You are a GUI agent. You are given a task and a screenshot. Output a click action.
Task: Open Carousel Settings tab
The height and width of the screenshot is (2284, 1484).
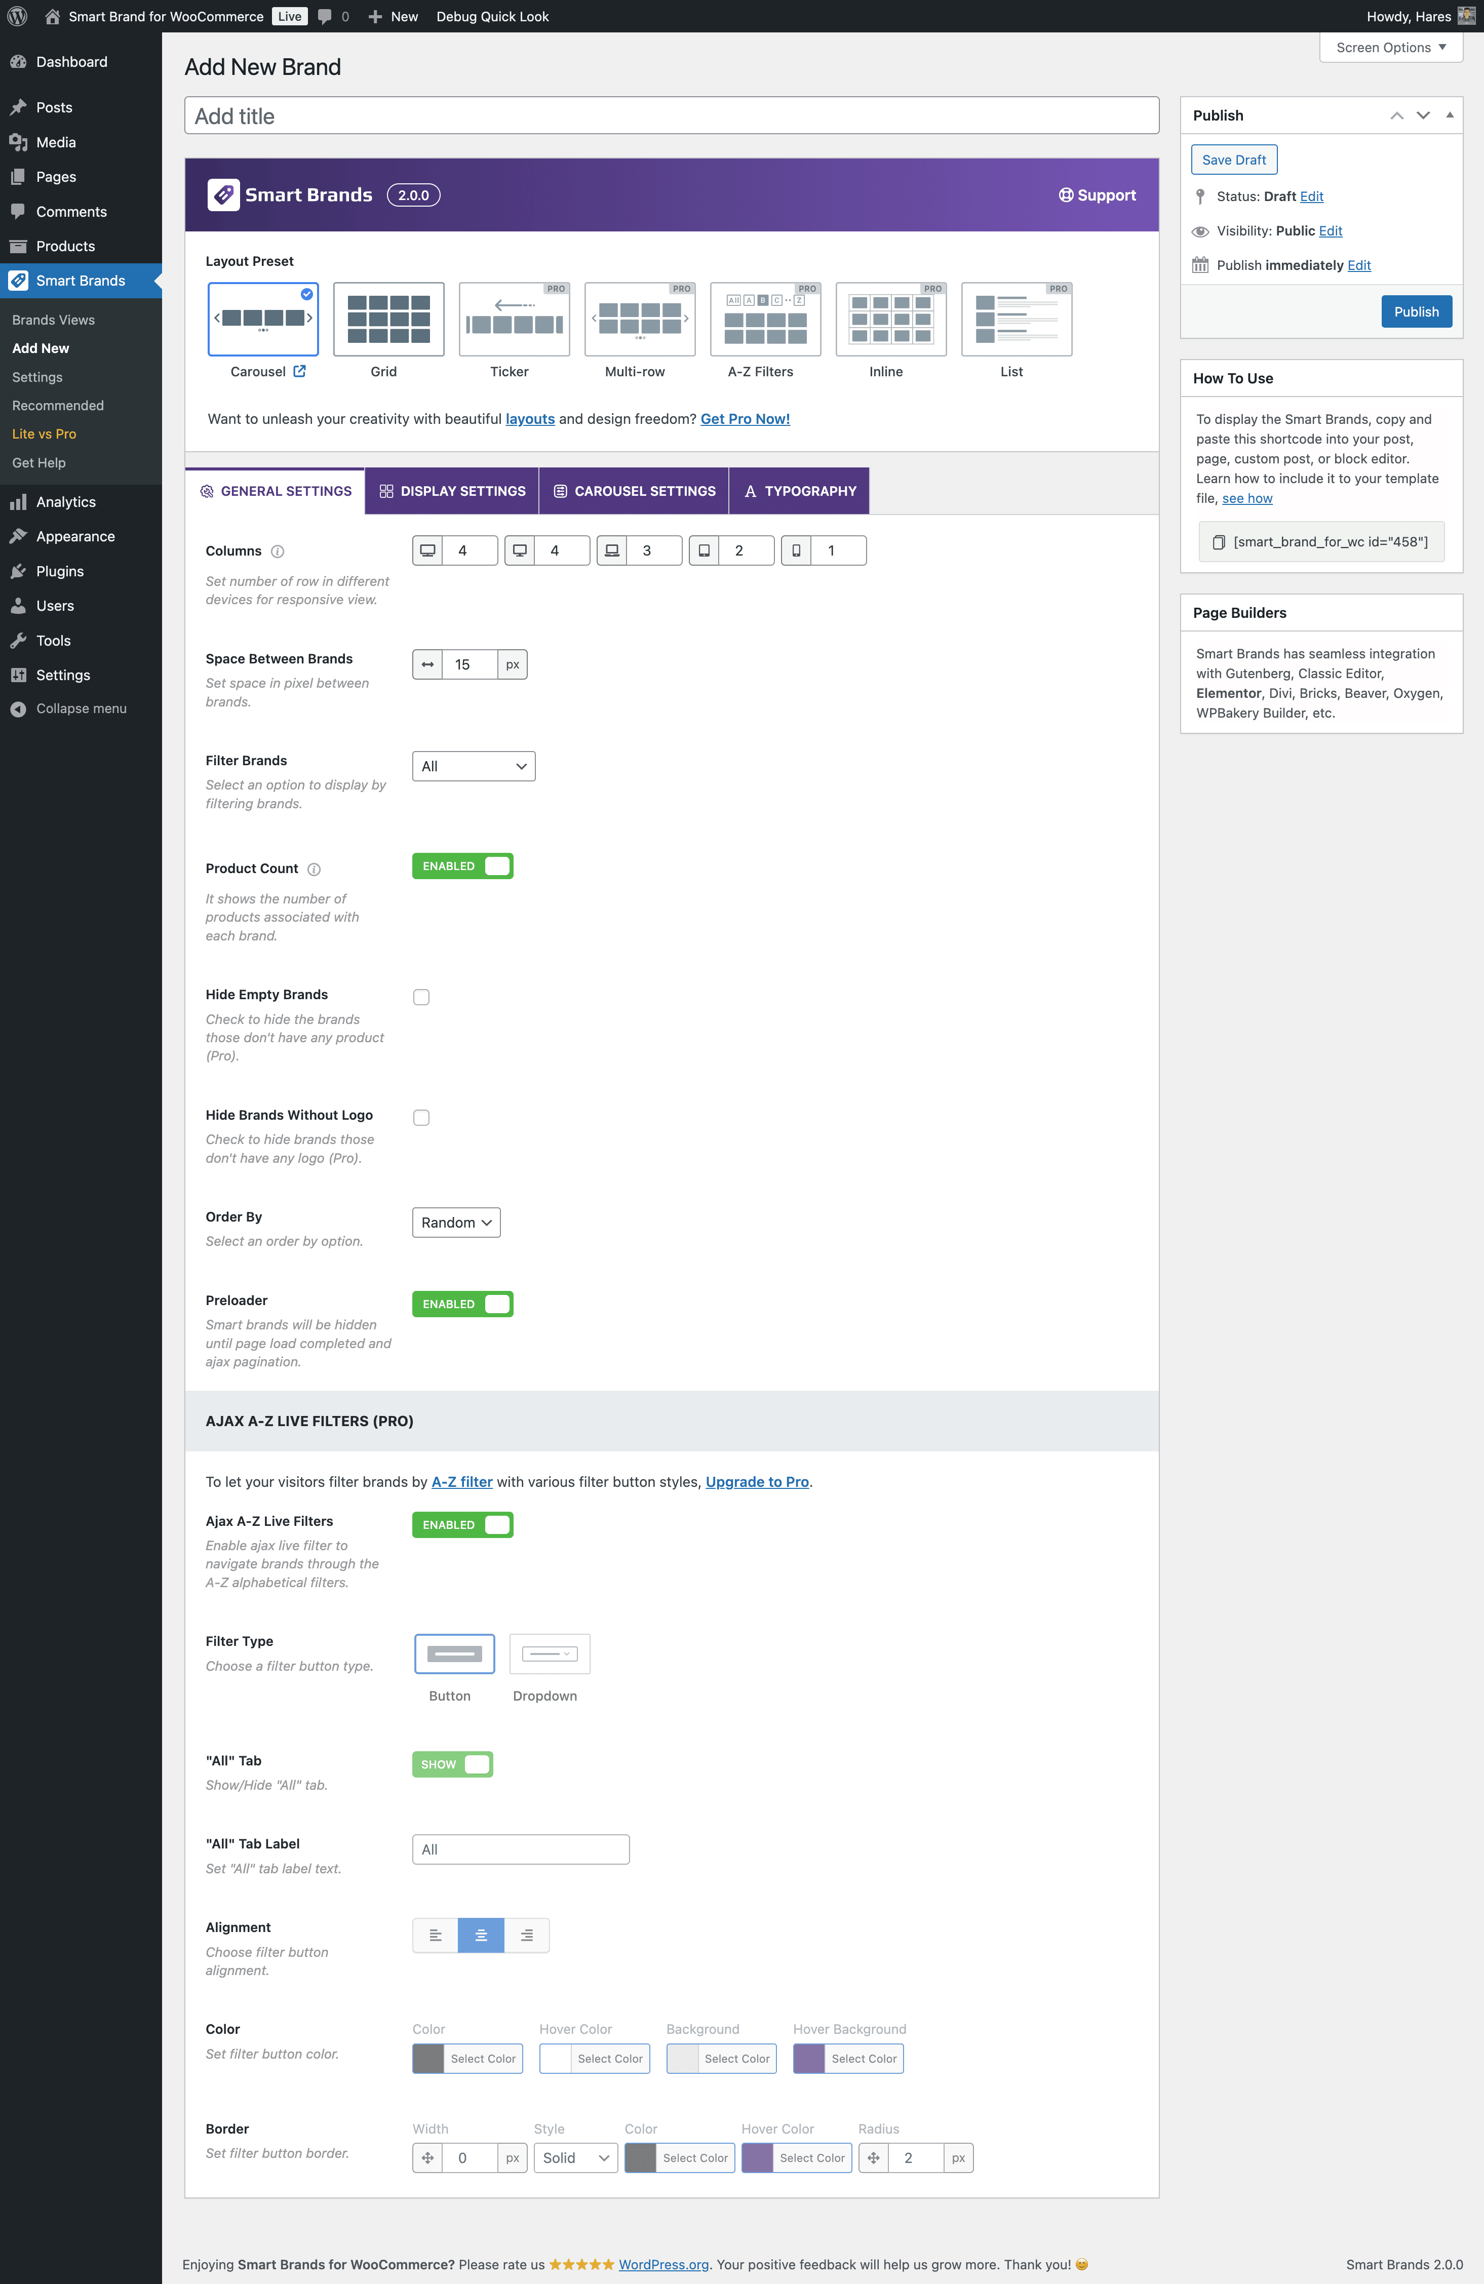(x=635, y=491)
